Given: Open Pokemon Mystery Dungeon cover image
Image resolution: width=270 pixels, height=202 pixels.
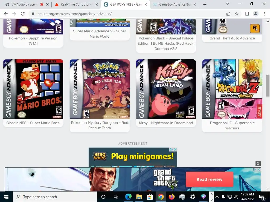Looking at the screenshot, I should pos(100,89).
